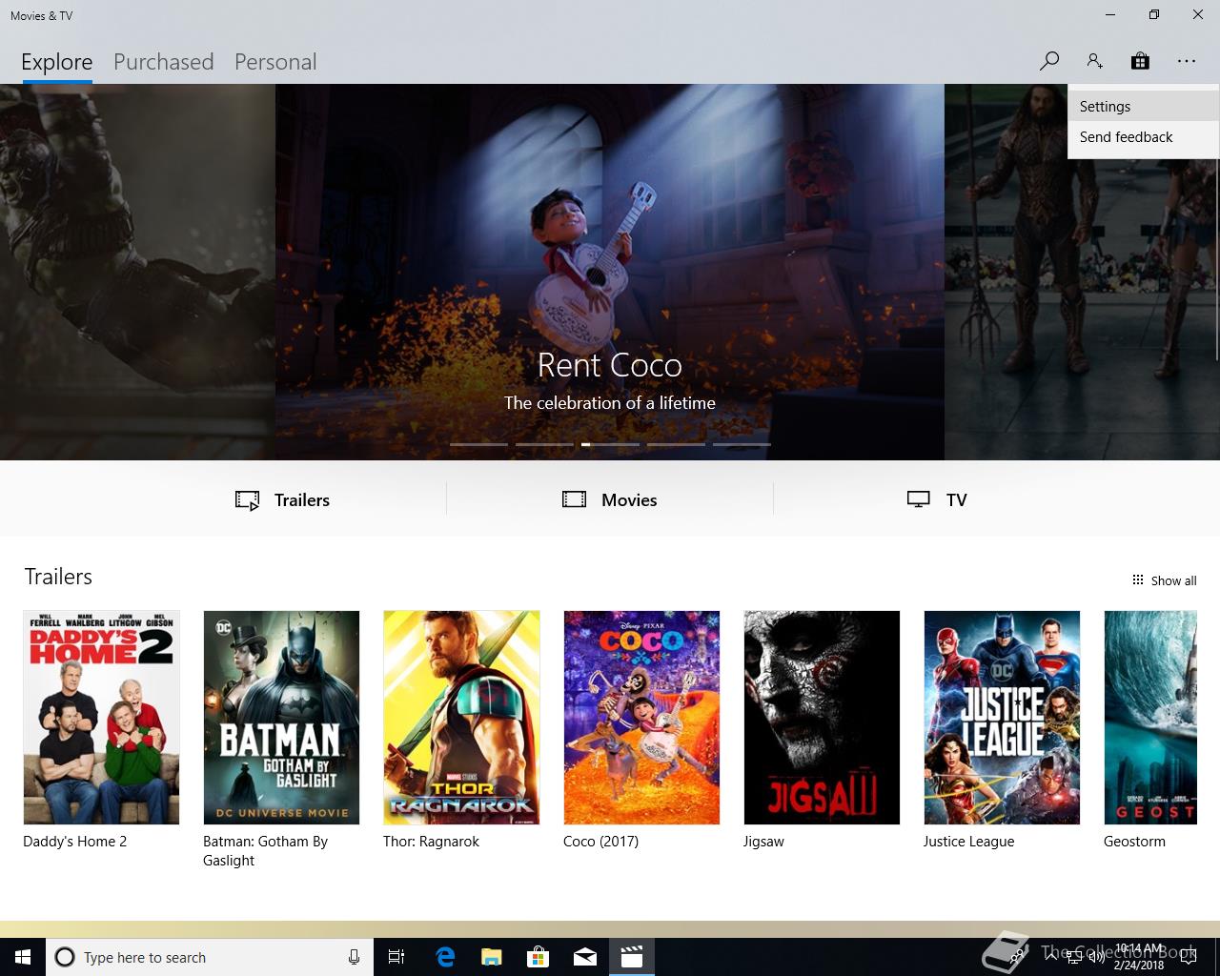Click Movies & TV taskbar icon
Image resolution: width=1220 pixels, height=976 pixels.
632,957
